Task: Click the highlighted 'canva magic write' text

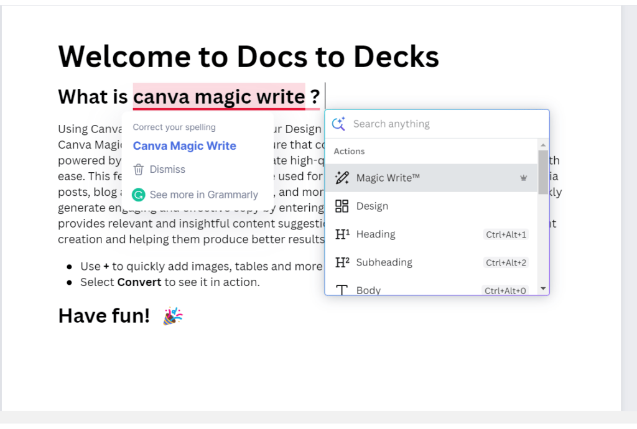Action: (219, 97)
